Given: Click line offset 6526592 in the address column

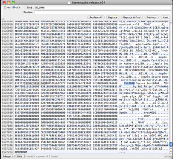Looking at the screenshot, I should (x=7, y=83).
